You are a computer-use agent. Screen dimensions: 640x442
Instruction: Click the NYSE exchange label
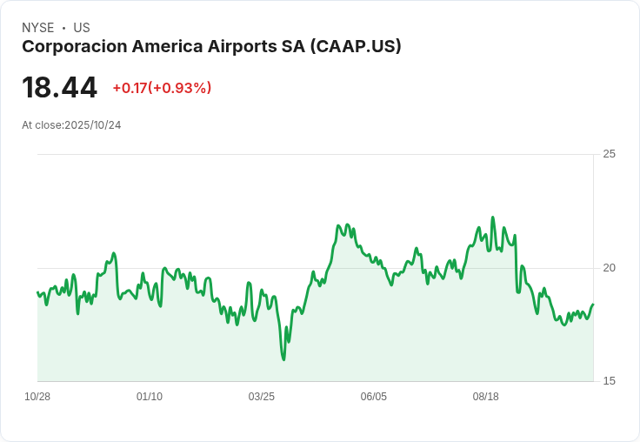(37, 28)
